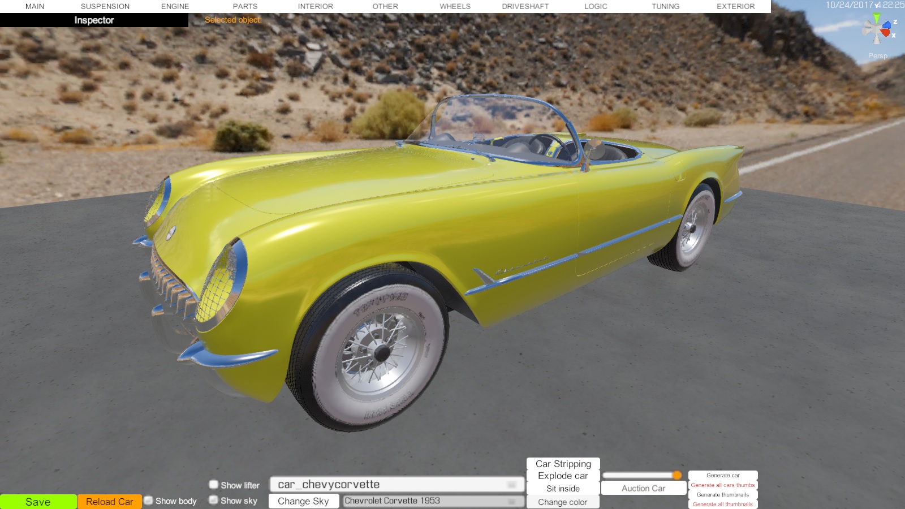
Task: Click the blue Z-axis cone on the gizmo
Action: tap(887, 24)
